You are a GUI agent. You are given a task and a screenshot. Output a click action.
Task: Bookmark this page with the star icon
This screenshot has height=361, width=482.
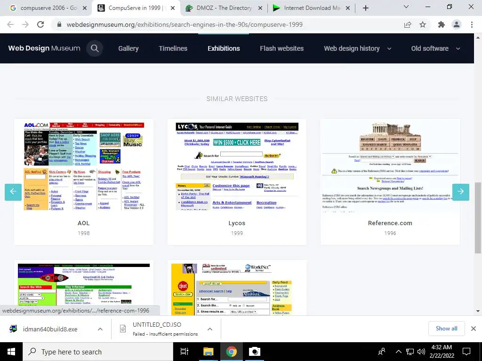pyautogui.click(x=423, y=24)
